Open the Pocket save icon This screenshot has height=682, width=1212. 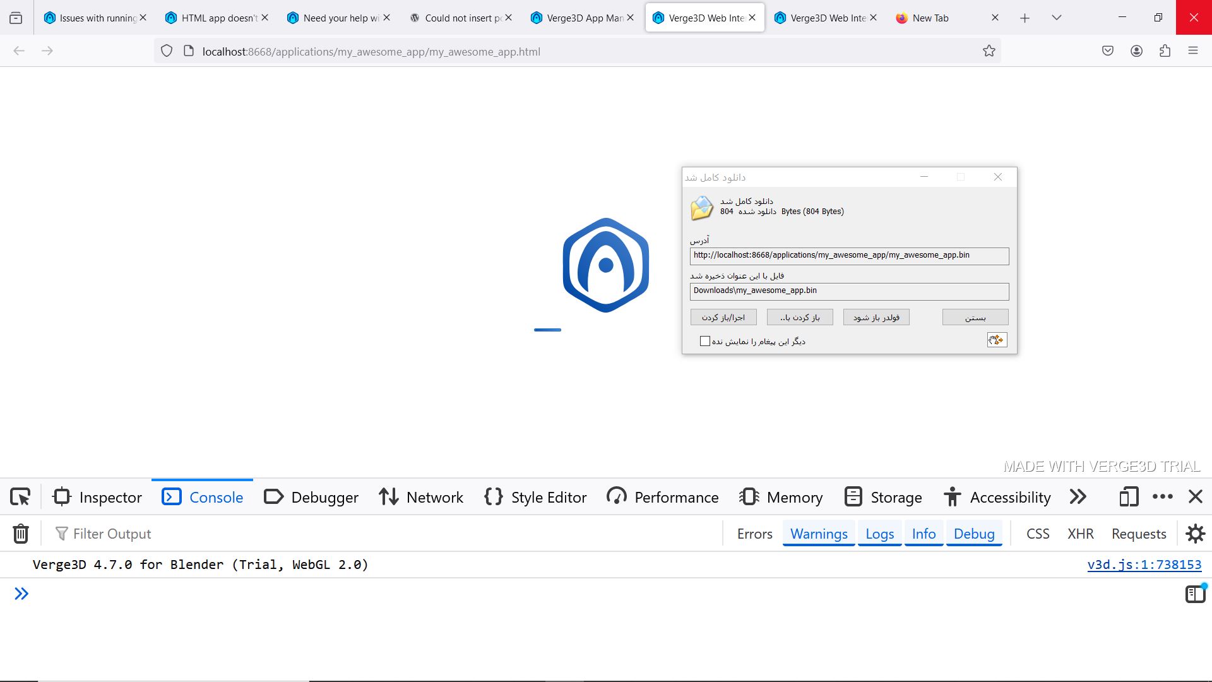coord(1108,51)
